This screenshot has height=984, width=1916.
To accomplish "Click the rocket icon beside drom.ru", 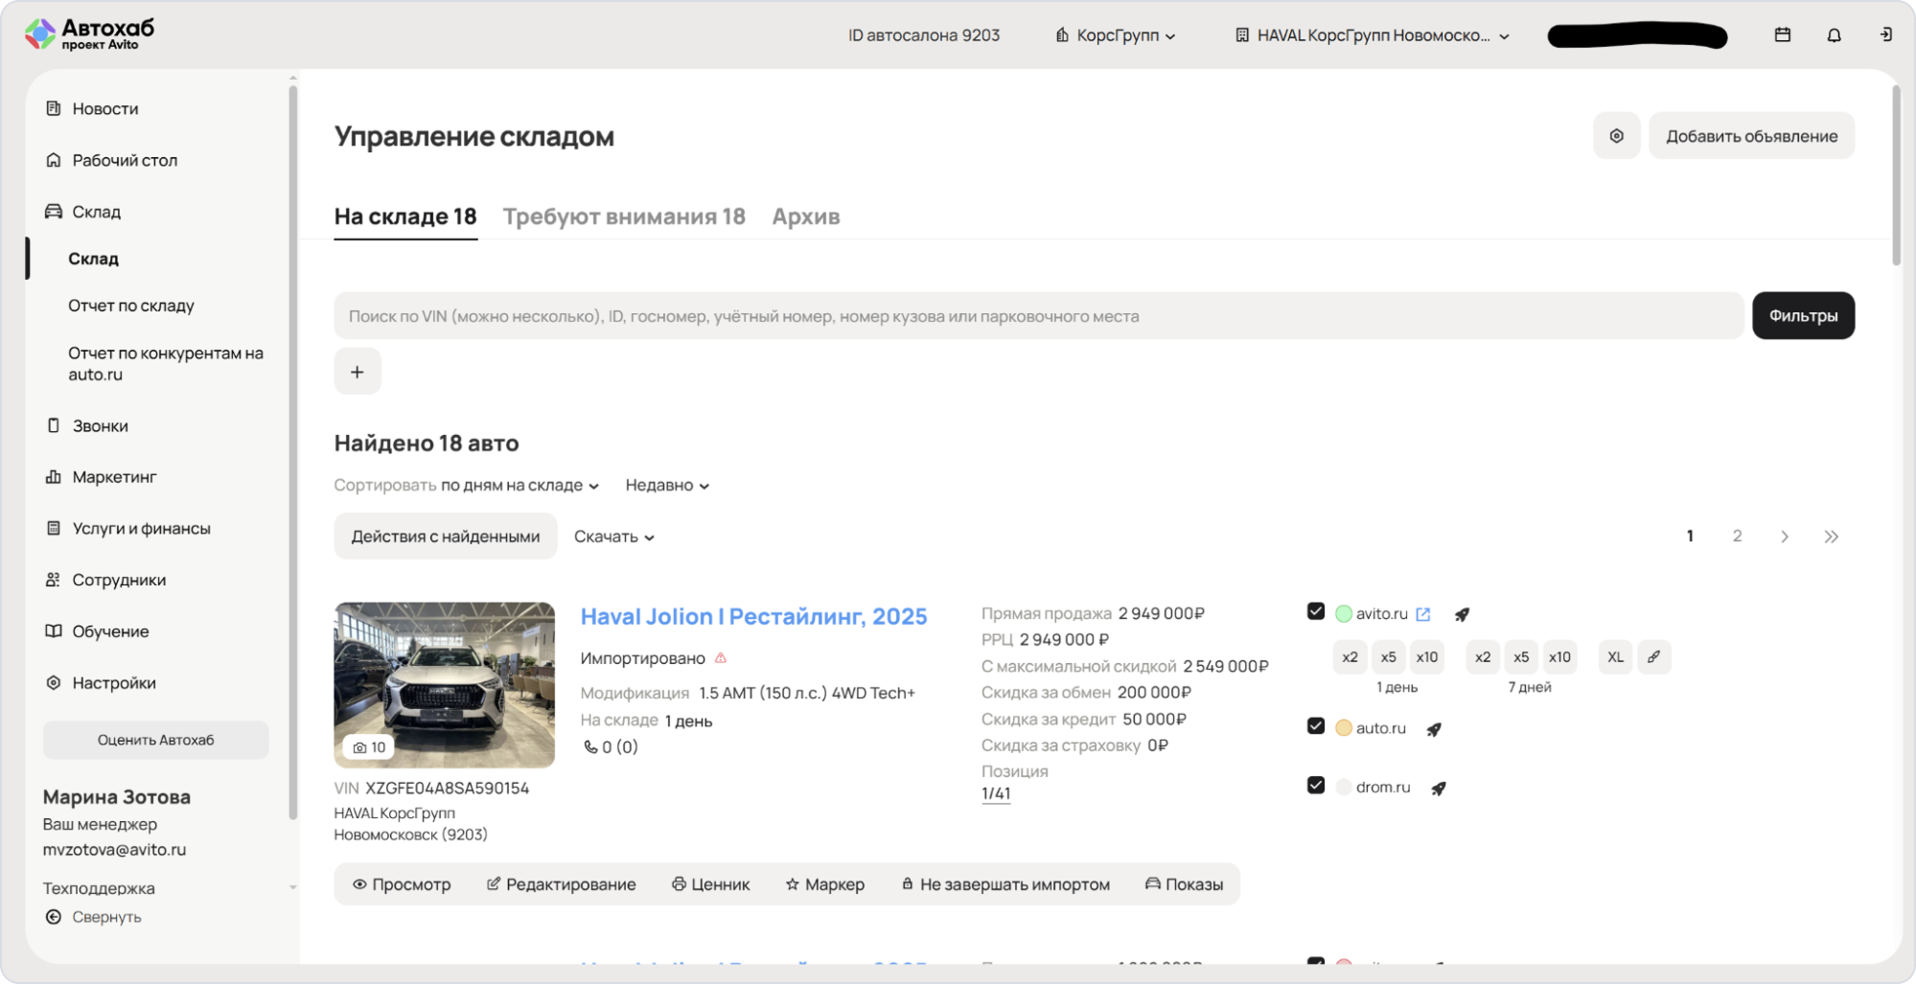I will coord(1438,788).
